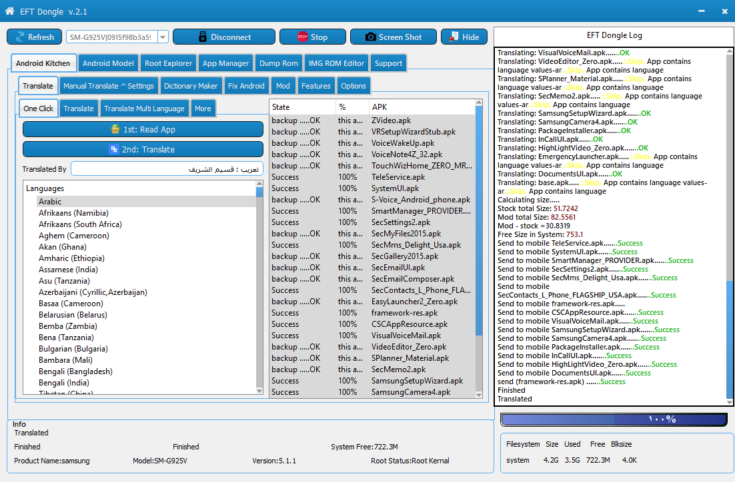Select Afrikaans (Namibia) language
The width and height of the screenshot is (735, 482).
click(x=73, y=213)
